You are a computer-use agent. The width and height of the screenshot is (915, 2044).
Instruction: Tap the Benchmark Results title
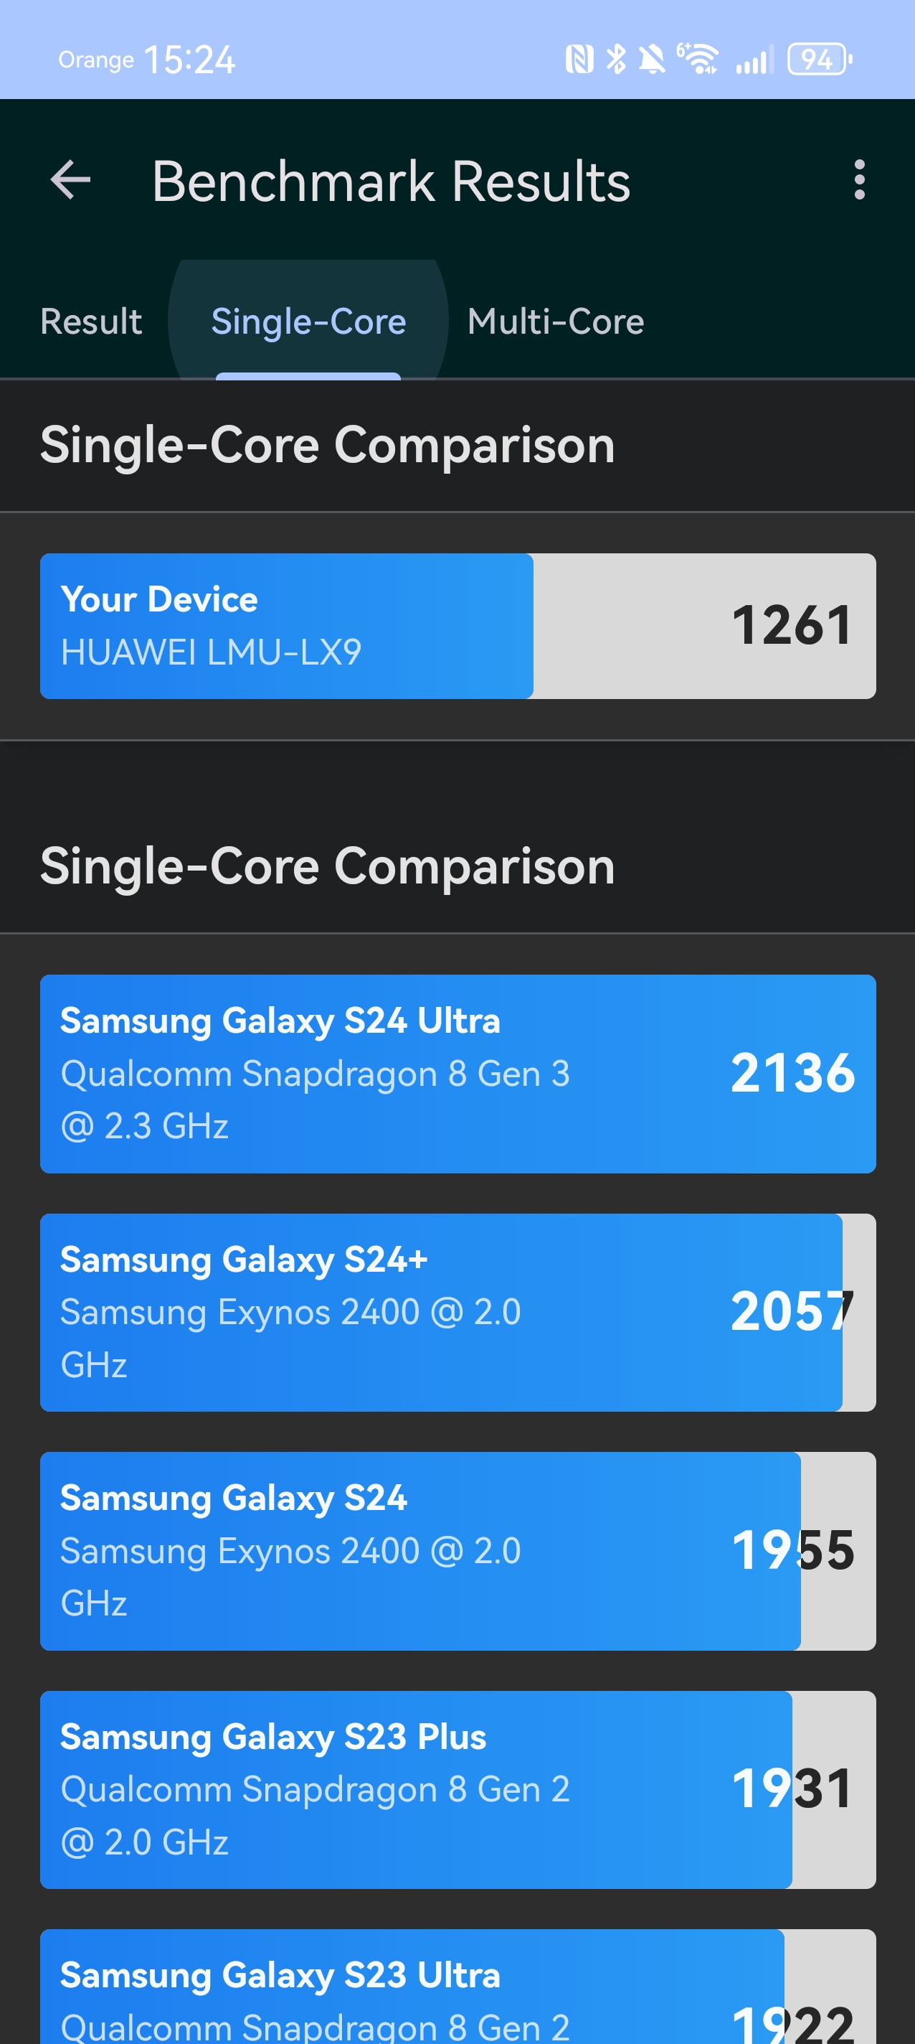(x=391, y=182)
